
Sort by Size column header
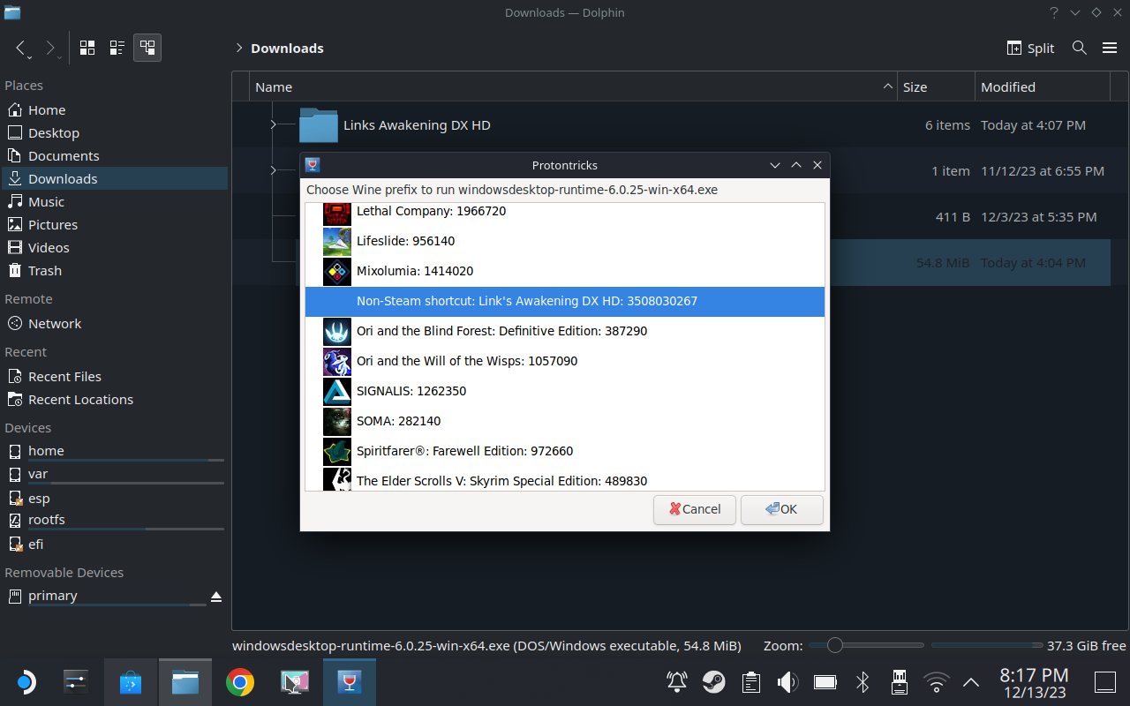[x=936, y=86]
